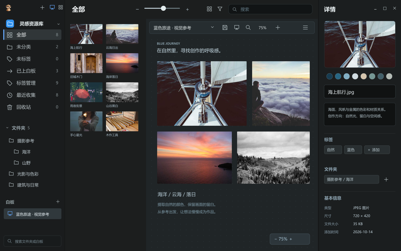Save the whiteboard with the floppy icon
The width and height of the screenshot is (401, 251).
225,28
